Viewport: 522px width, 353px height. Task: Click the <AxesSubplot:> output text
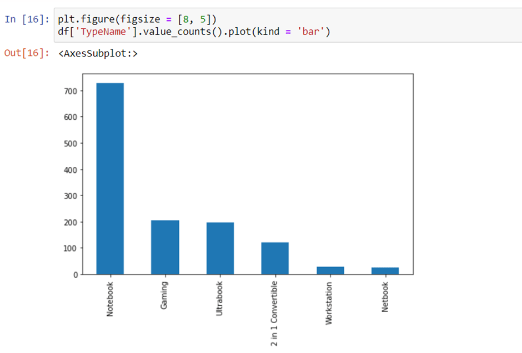(98, 53)
